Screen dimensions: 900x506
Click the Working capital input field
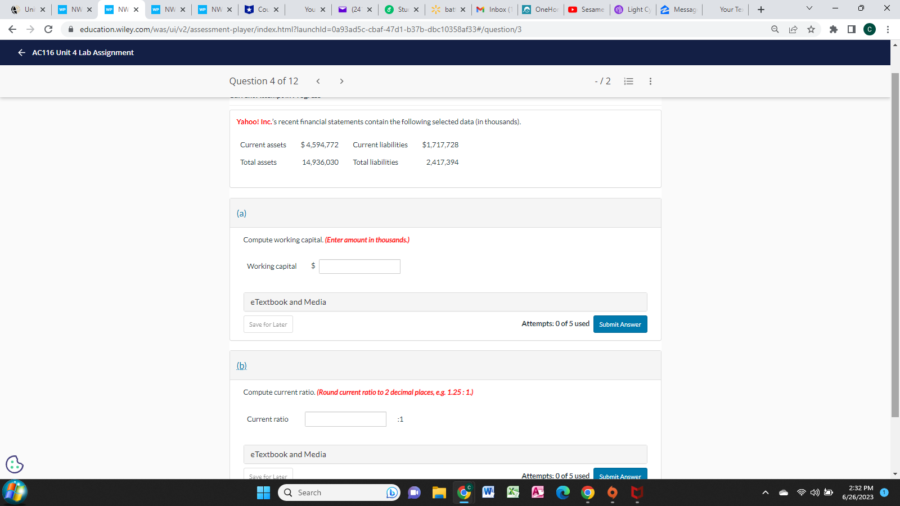(359, 266)
